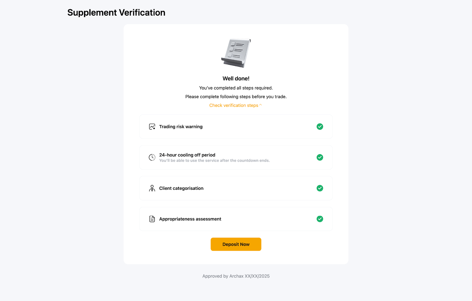Viewport: 472px width, 301px height.
Task: Select the 24-hour cooling off period title
Action: (x=187, y=155)
